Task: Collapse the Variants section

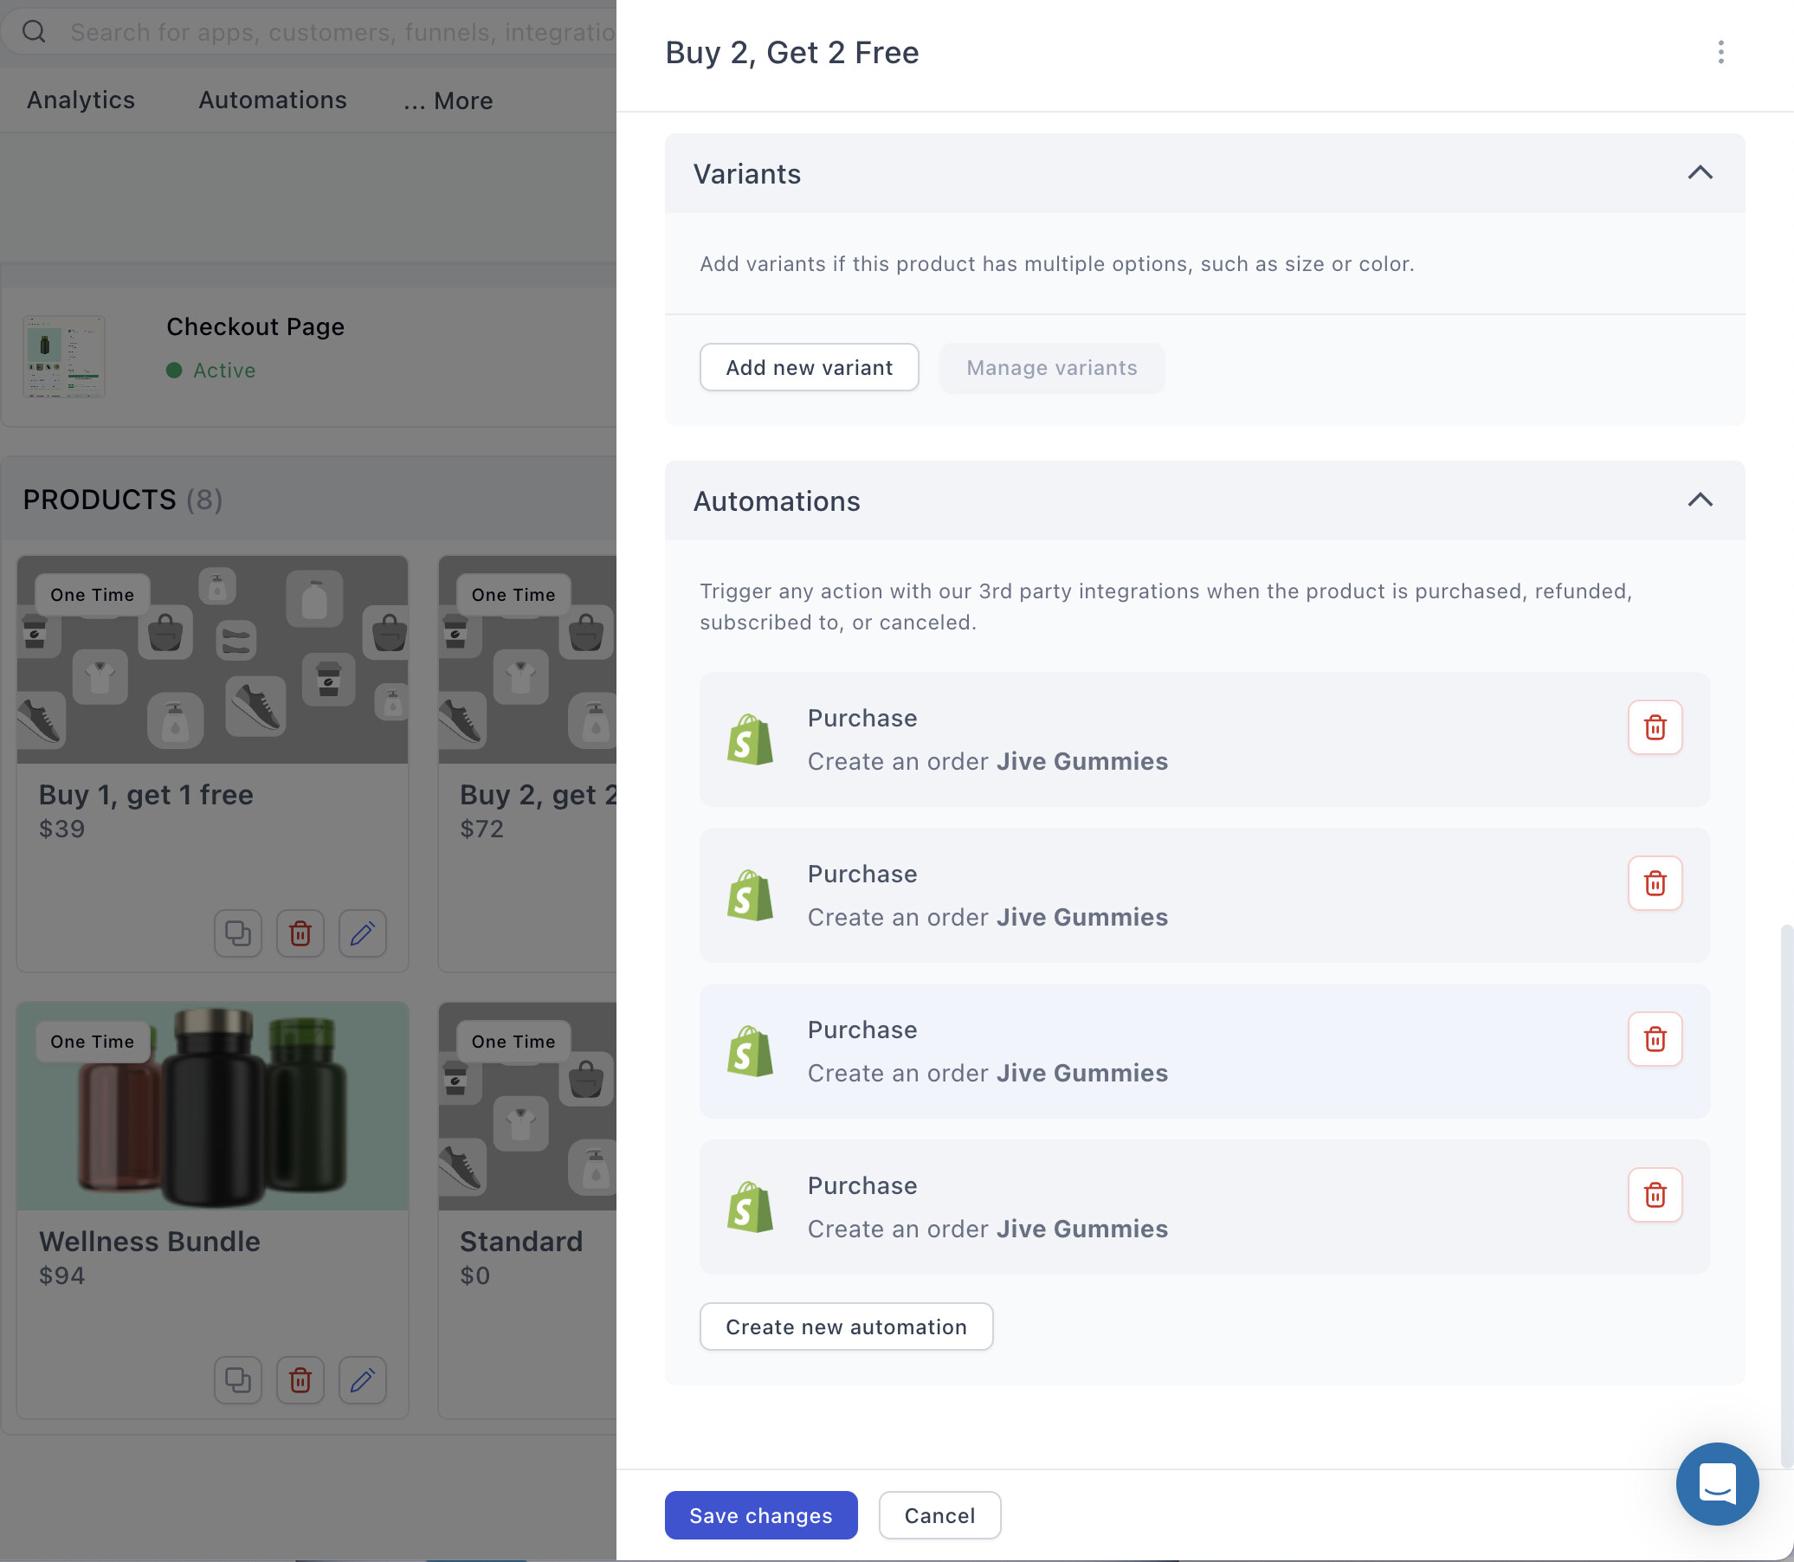Action: point(1699,172)
